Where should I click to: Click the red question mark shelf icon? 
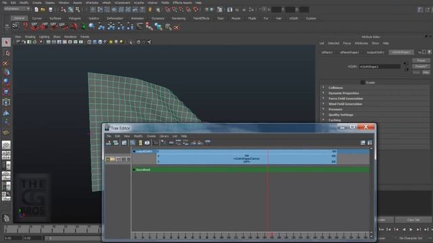pyautogui.click(x=26, y=26)
